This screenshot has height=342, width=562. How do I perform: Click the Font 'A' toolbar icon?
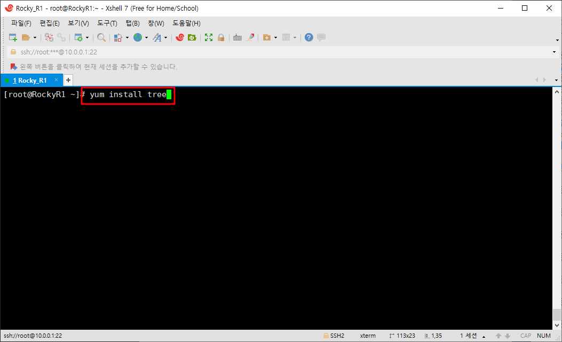tap(157, 37)
